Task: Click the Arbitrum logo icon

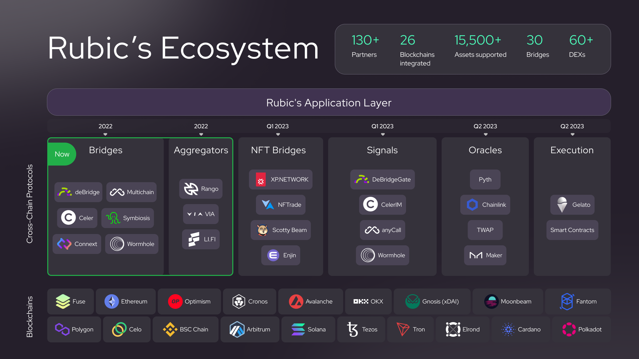Action: (237, 329)
